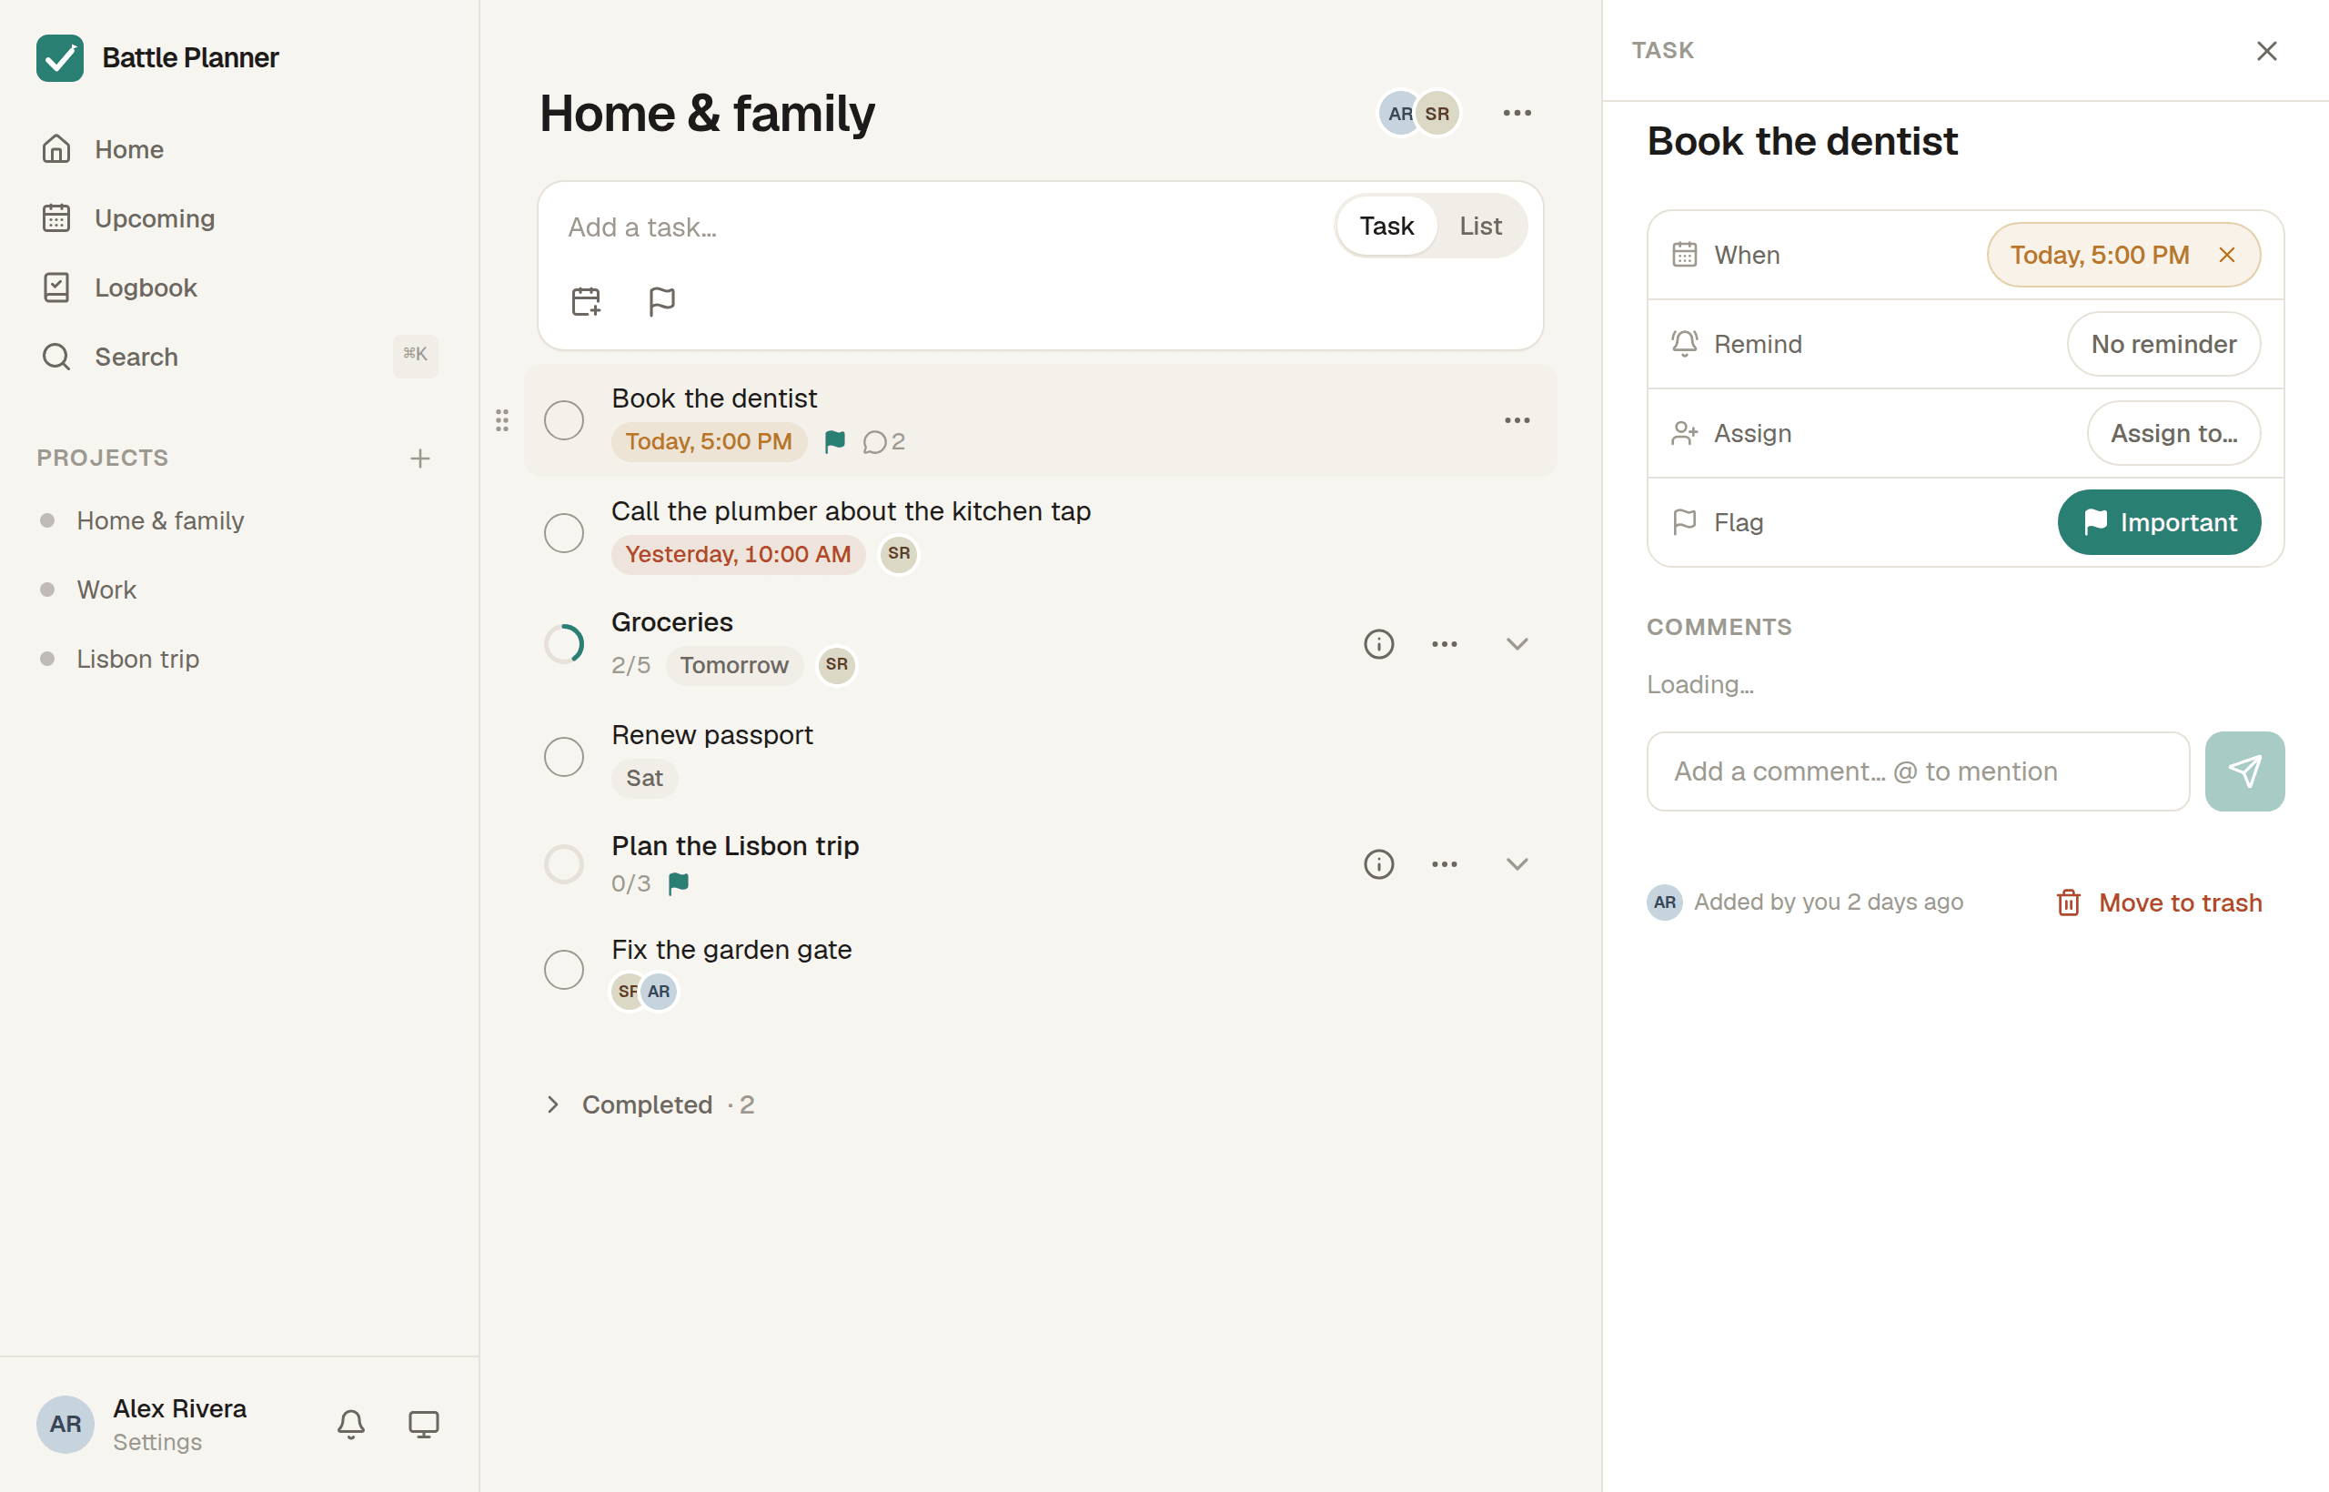Image resolution: width=2329 pixels, height=1492 pixels.
Task: Click flag icon on Plan the Lisbon trip
Action: pyautogui.click(x=678, y=883)
